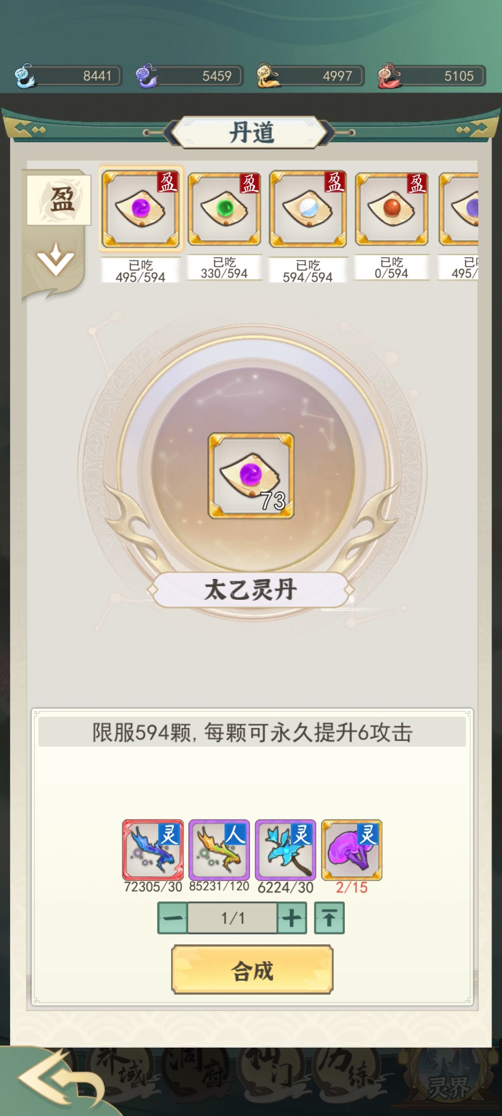
Task: Open the 盈 category tab
Action: (59, 199)
